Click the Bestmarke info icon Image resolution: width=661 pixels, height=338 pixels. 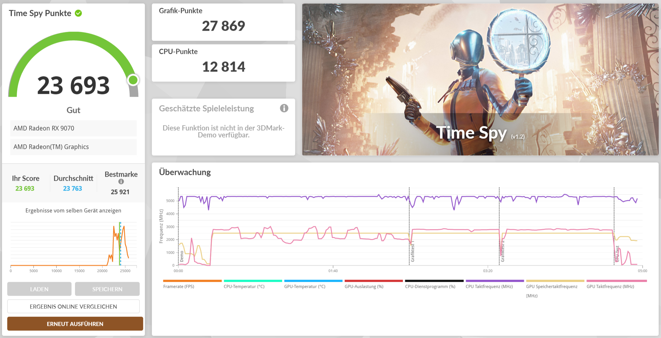click(x=121, y=182)
